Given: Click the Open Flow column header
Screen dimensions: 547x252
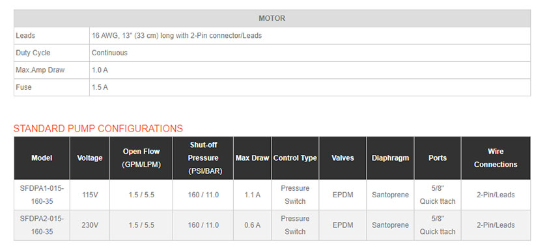Looking at the screenshot, I should tap(141, 158).
